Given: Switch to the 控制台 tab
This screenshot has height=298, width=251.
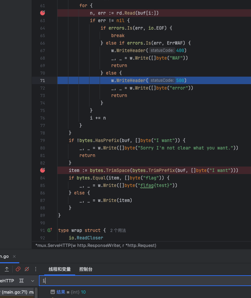Looking at the screenshot, I should pyautogui.click(x=86, y=269).
